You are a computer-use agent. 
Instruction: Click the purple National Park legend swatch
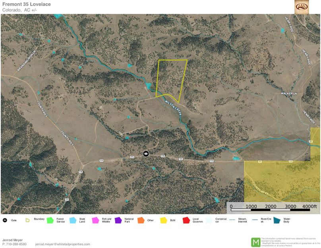118,220
